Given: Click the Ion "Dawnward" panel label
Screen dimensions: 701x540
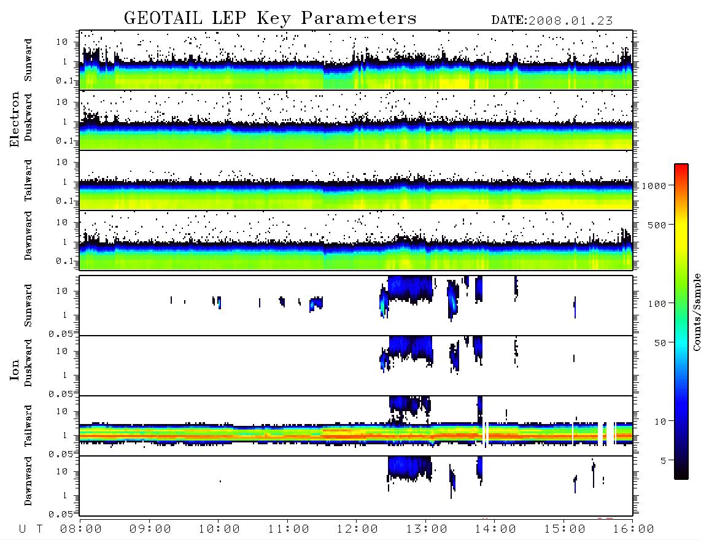Looking at the screenshot, I should point(28,481).
